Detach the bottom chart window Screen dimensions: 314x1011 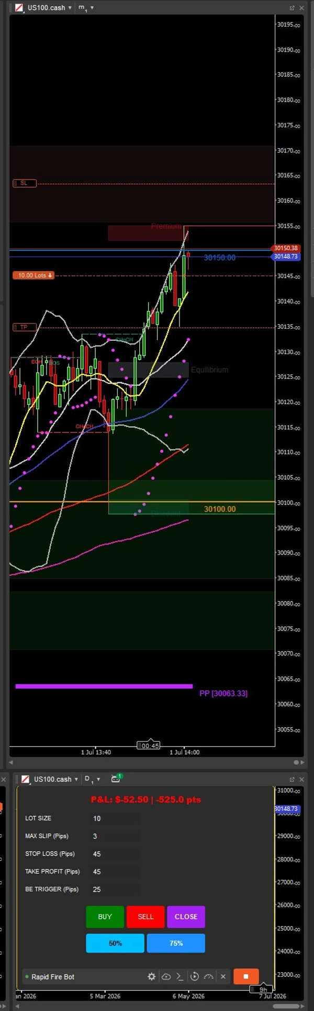(x=292, y=779)
